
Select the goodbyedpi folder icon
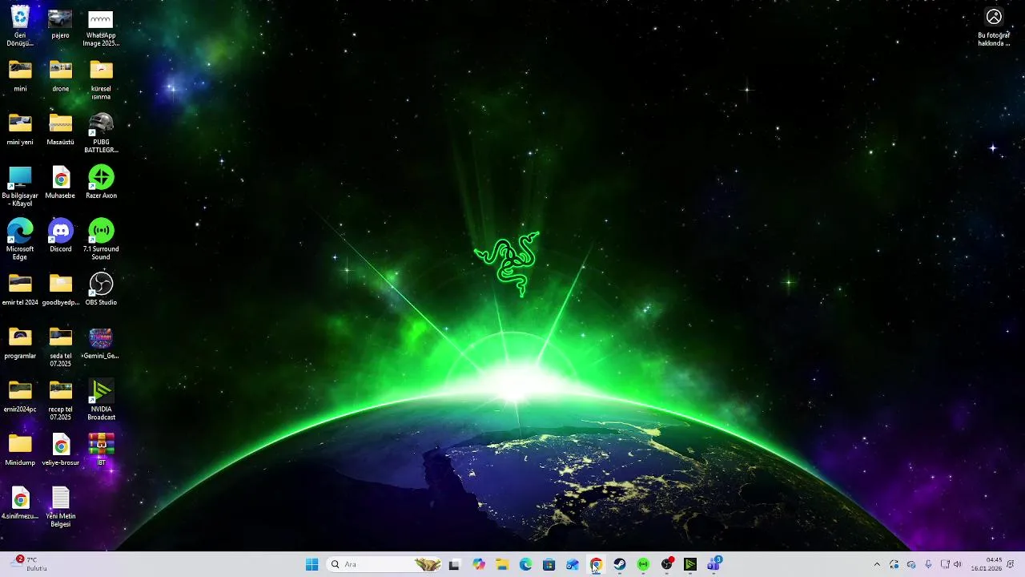61,290
